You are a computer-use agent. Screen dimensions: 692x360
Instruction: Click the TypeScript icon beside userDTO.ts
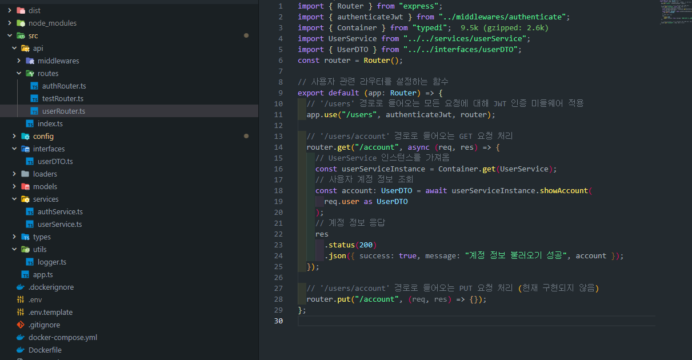[30, 161]
